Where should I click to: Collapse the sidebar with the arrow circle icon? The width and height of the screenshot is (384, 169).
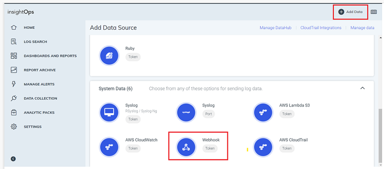(x=13, y=159)
